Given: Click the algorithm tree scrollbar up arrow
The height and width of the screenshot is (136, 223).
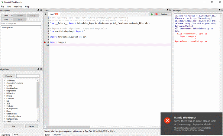Looking at the screenshot, I should [38, 81].
